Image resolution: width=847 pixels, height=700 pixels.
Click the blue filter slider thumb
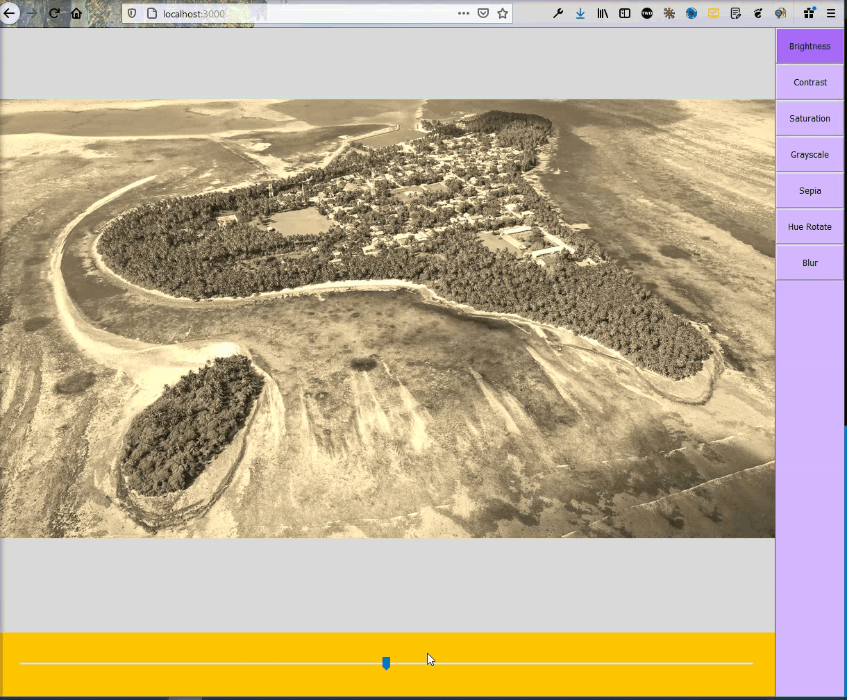pos(386,663)
